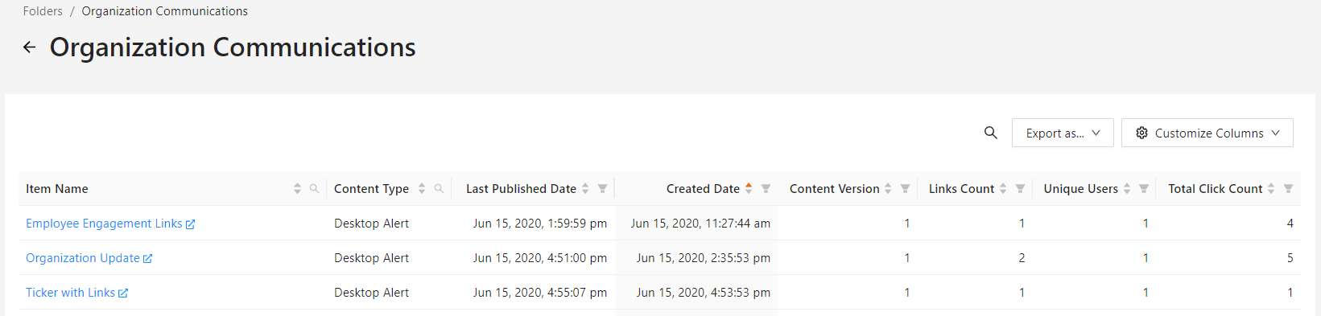Sort by Last Published Date
The image size is (1321, 316).
585,188
